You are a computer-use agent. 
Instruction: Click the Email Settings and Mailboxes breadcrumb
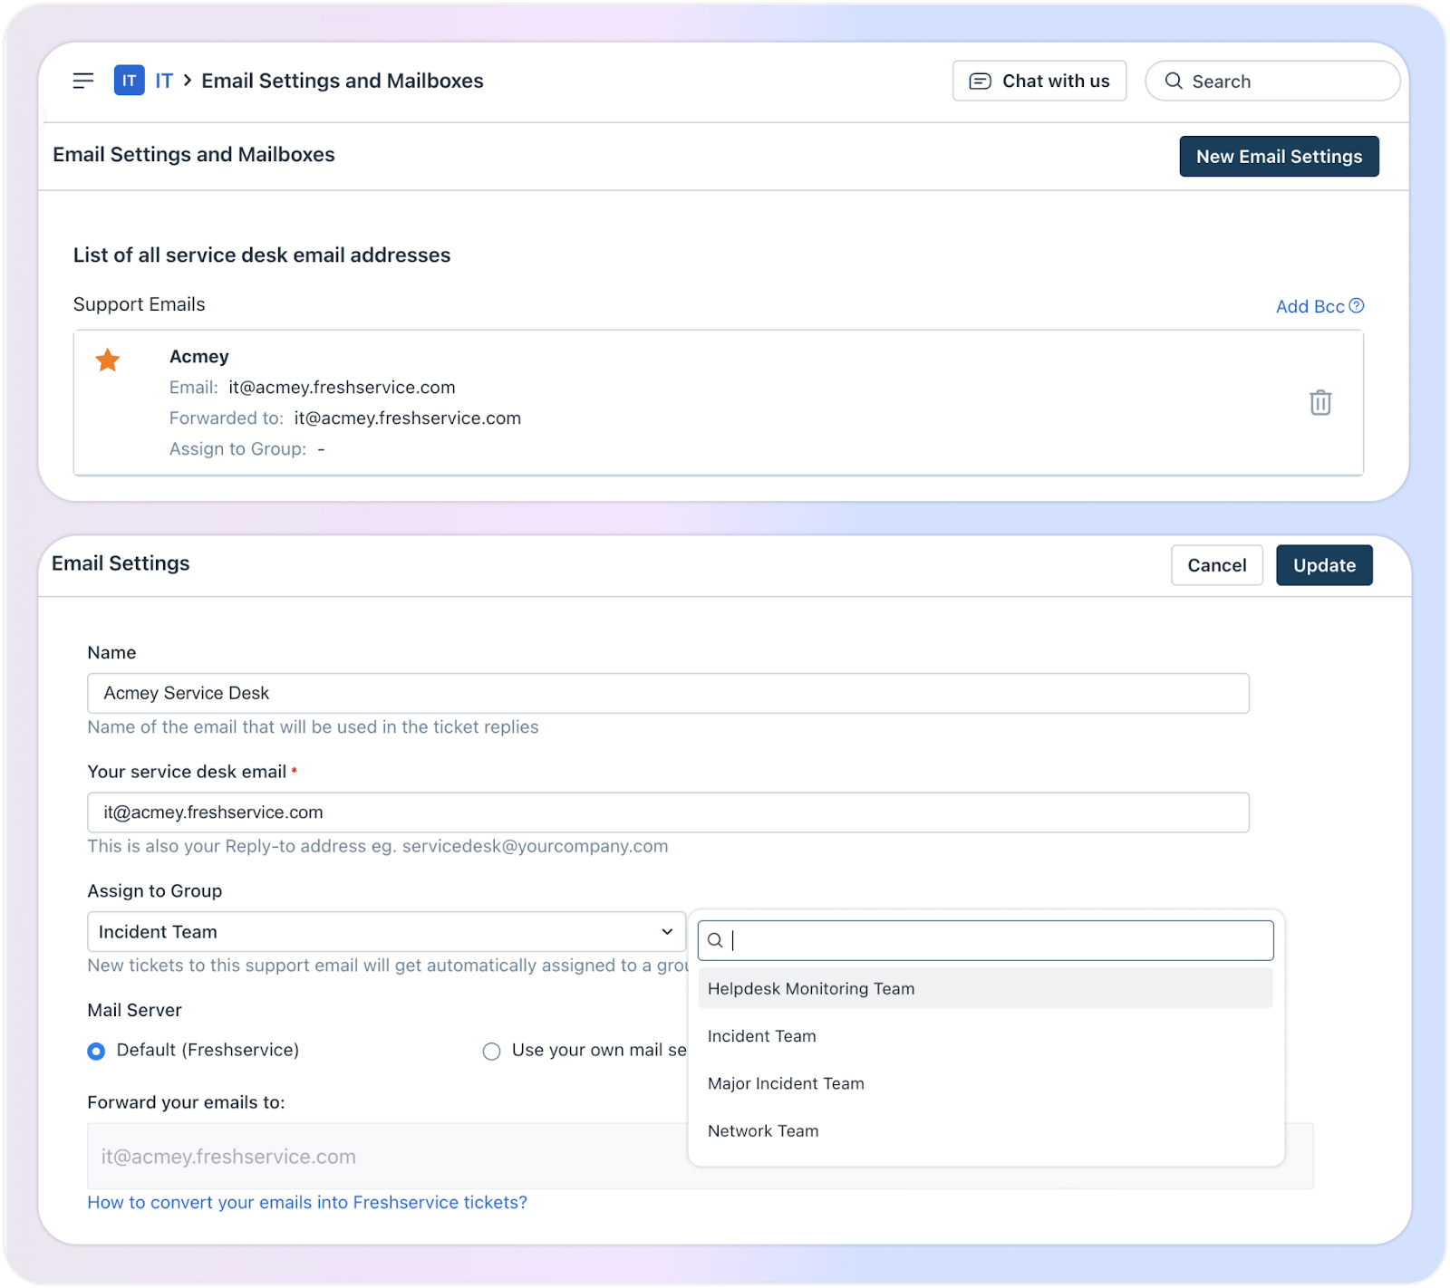[x=343, y=81]
